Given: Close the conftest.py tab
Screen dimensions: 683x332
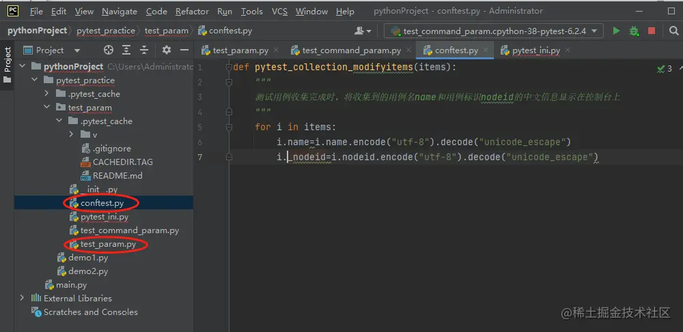Looking at the screenshot, I should pos(486,50).
